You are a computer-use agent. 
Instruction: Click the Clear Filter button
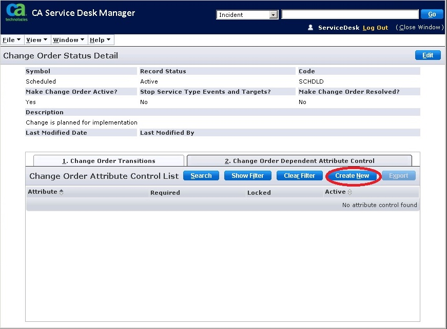(299, 176)
